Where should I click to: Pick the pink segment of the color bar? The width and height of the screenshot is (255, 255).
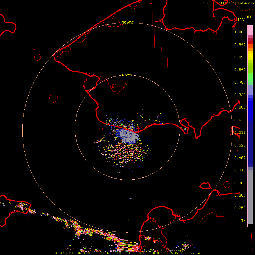point(250,30)
